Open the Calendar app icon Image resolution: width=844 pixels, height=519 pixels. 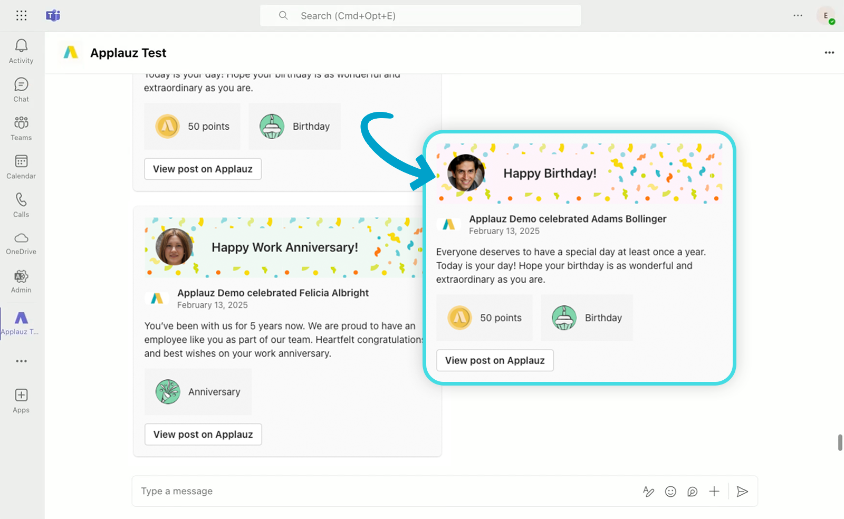point(21,162)
